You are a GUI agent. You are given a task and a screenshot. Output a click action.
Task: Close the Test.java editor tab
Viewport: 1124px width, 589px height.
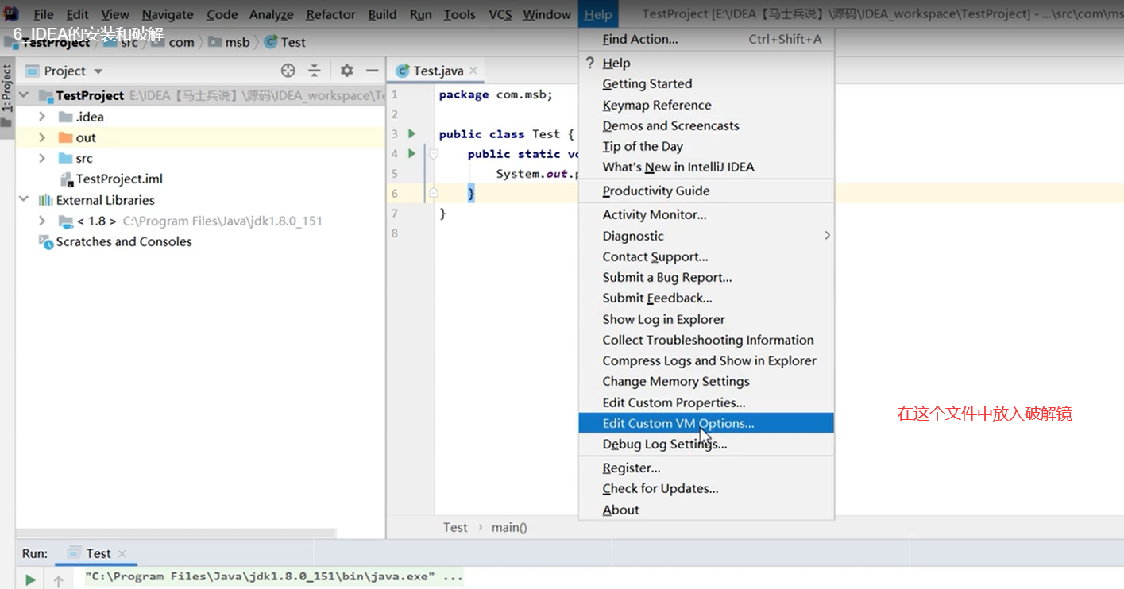pos(473,71)
